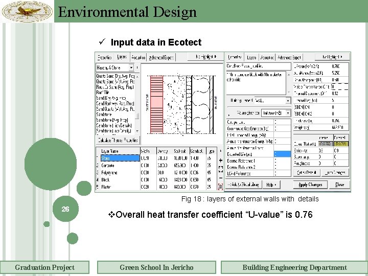Select Sand (Dry, Avg. Prop) list item

tap(111, 98)
